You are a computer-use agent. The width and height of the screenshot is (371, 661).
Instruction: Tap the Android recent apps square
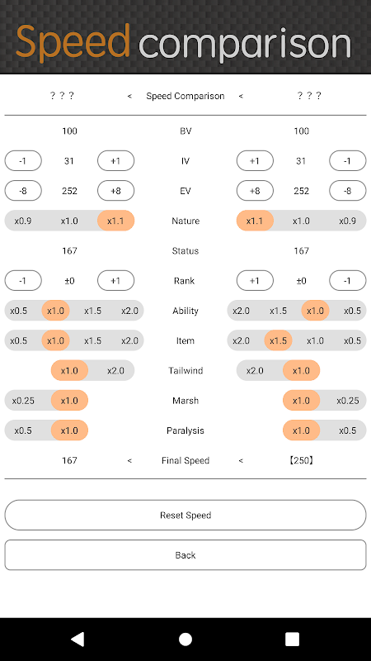(x=293, y=639)
